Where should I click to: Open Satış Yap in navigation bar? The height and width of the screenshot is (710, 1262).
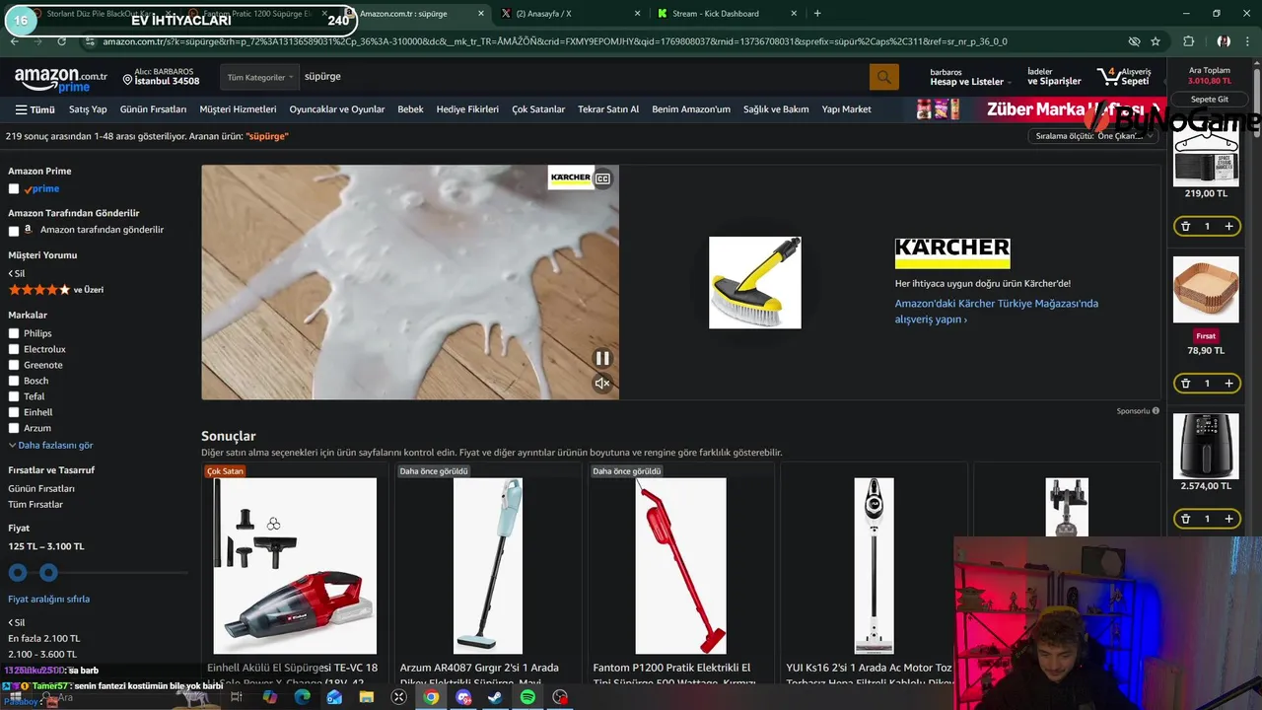click(x=88, y=109)
